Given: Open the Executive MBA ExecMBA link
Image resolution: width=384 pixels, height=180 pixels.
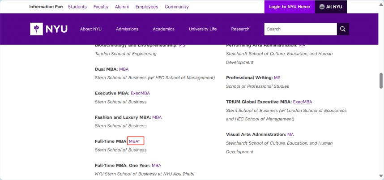Looking at the screenshot, I should (140, 93).
